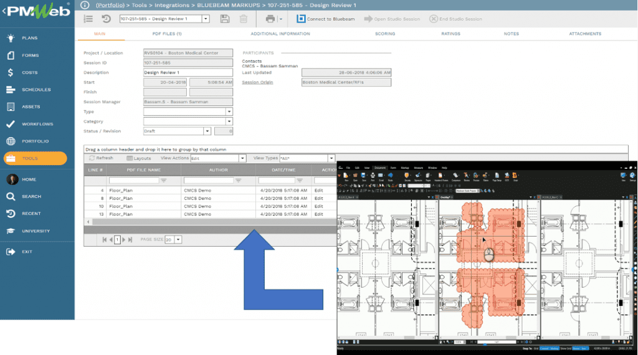Click the Layouts button in grid toolbar
The width and height of the screenshot is (638, 355).
pos(139,158)
